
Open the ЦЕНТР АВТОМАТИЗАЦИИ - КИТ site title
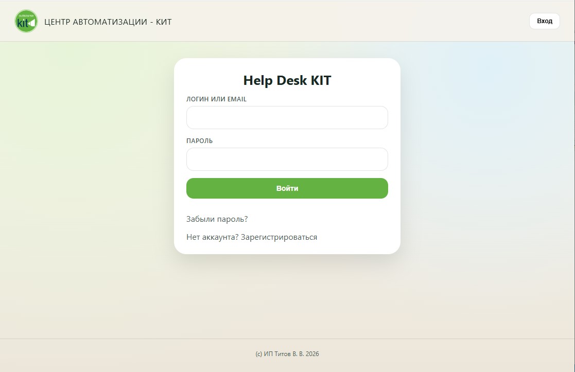click(108, 22)
